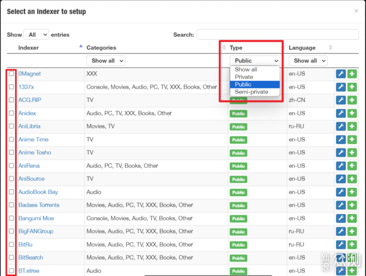
Task: Add Bangumi Moe indexer with plus icon
Action: [352, 218]
